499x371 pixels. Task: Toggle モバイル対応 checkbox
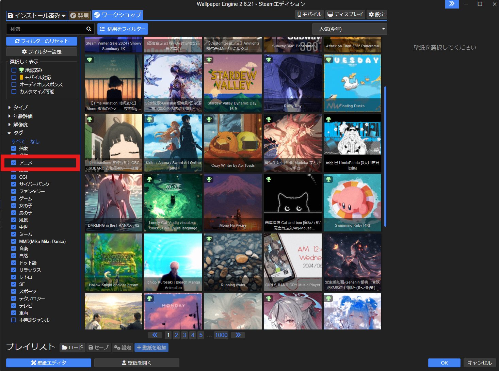coord(14,77)
